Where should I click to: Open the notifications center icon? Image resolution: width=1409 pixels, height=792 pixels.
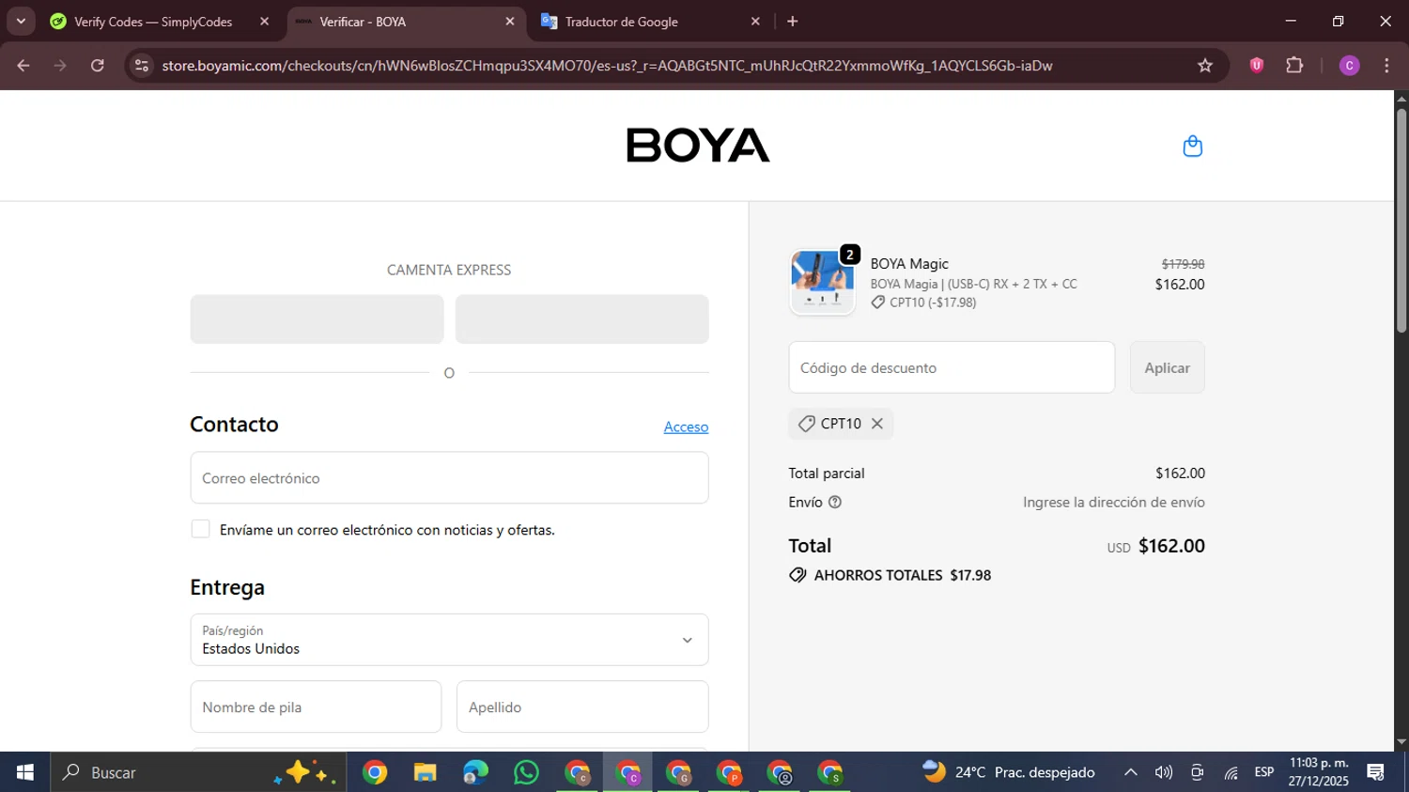click(x=1376, y=772)
